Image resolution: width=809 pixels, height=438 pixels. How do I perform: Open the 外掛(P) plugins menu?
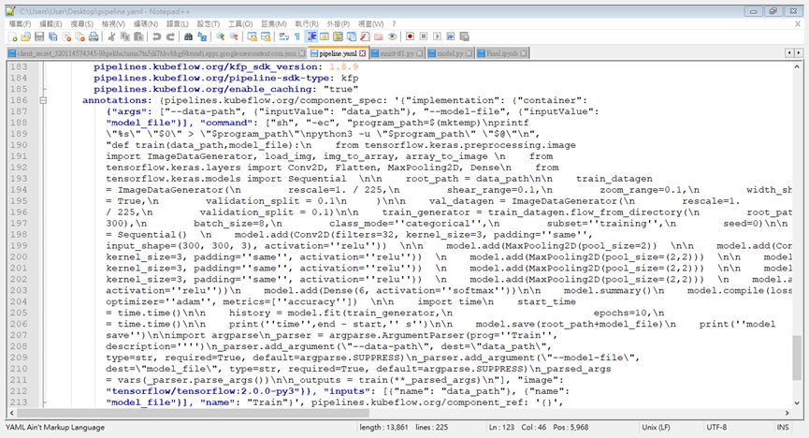[338, 23]
